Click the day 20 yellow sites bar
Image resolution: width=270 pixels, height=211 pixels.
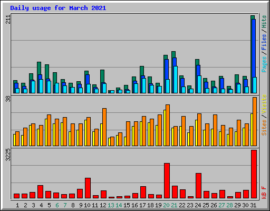coord(165,128)
